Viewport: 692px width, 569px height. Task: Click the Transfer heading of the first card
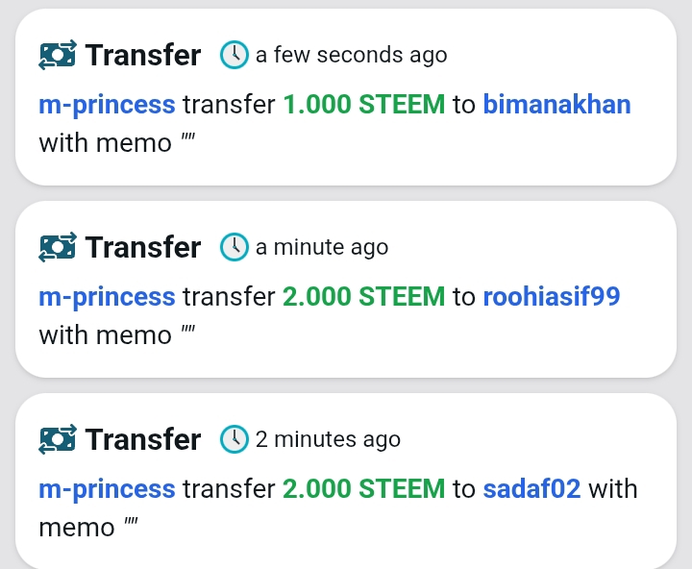tap(143, 55)
